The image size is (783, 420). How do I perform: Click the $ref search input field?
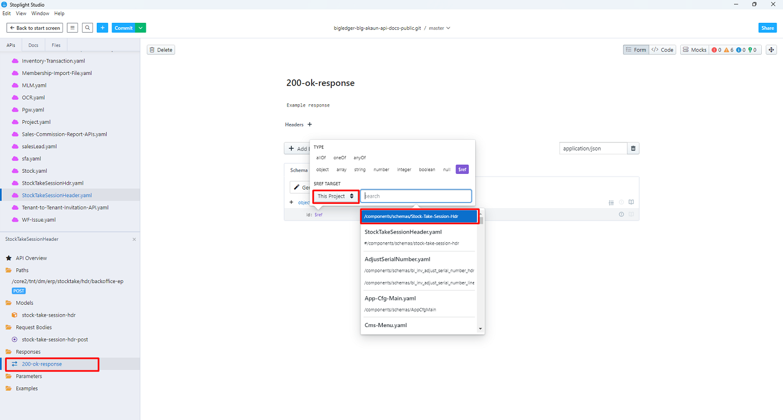click(x=416, y=196)
